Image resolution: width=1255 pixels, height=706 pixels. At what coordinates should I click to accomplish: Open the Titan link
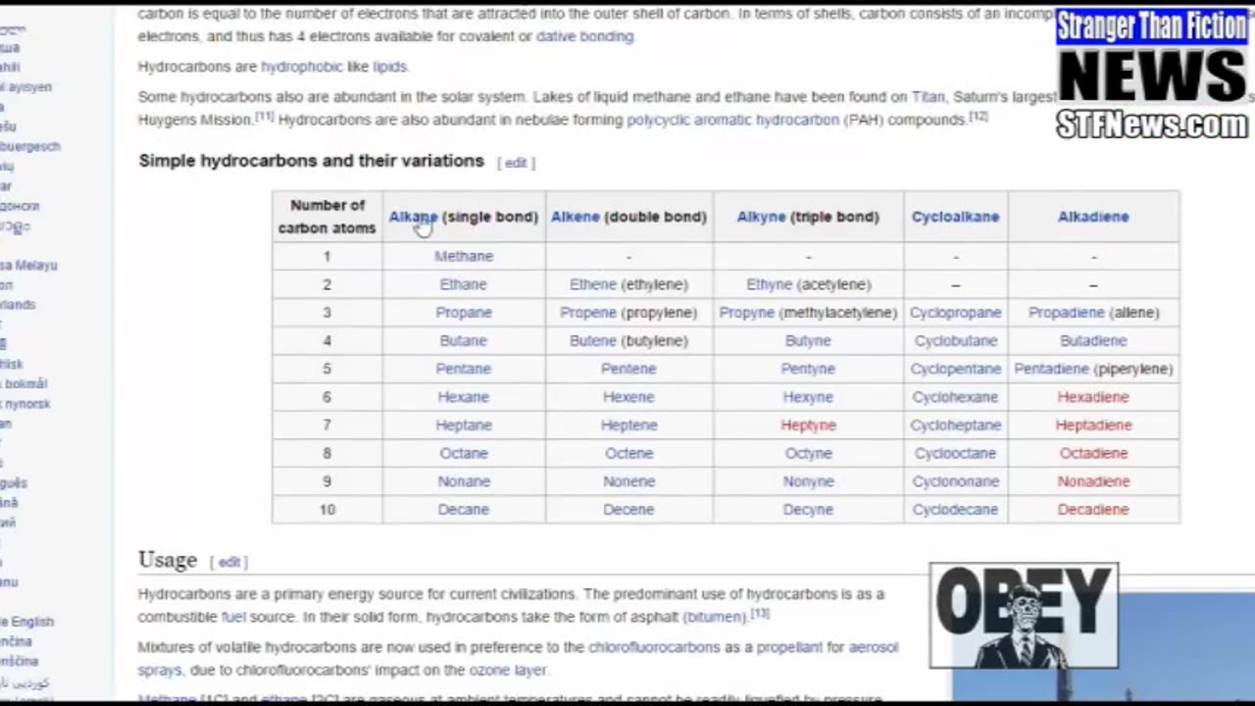929,97
